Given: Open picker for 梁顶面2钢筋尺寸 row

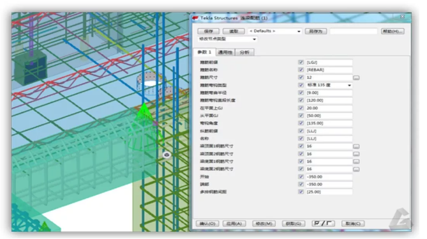Looking at the screenshot, I should point(356,154).
